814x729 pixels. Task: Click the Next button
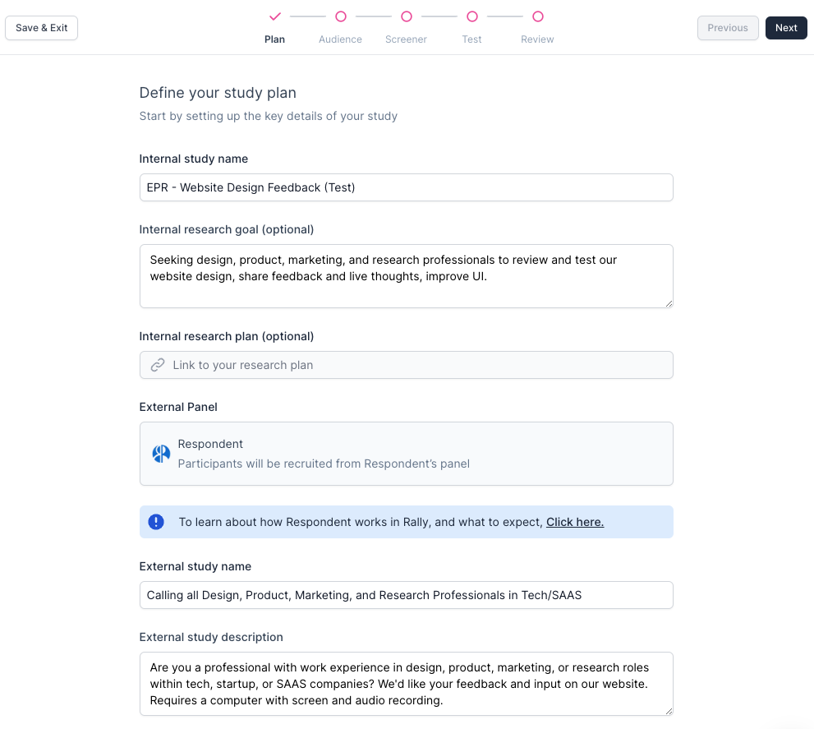pos(786,28)
